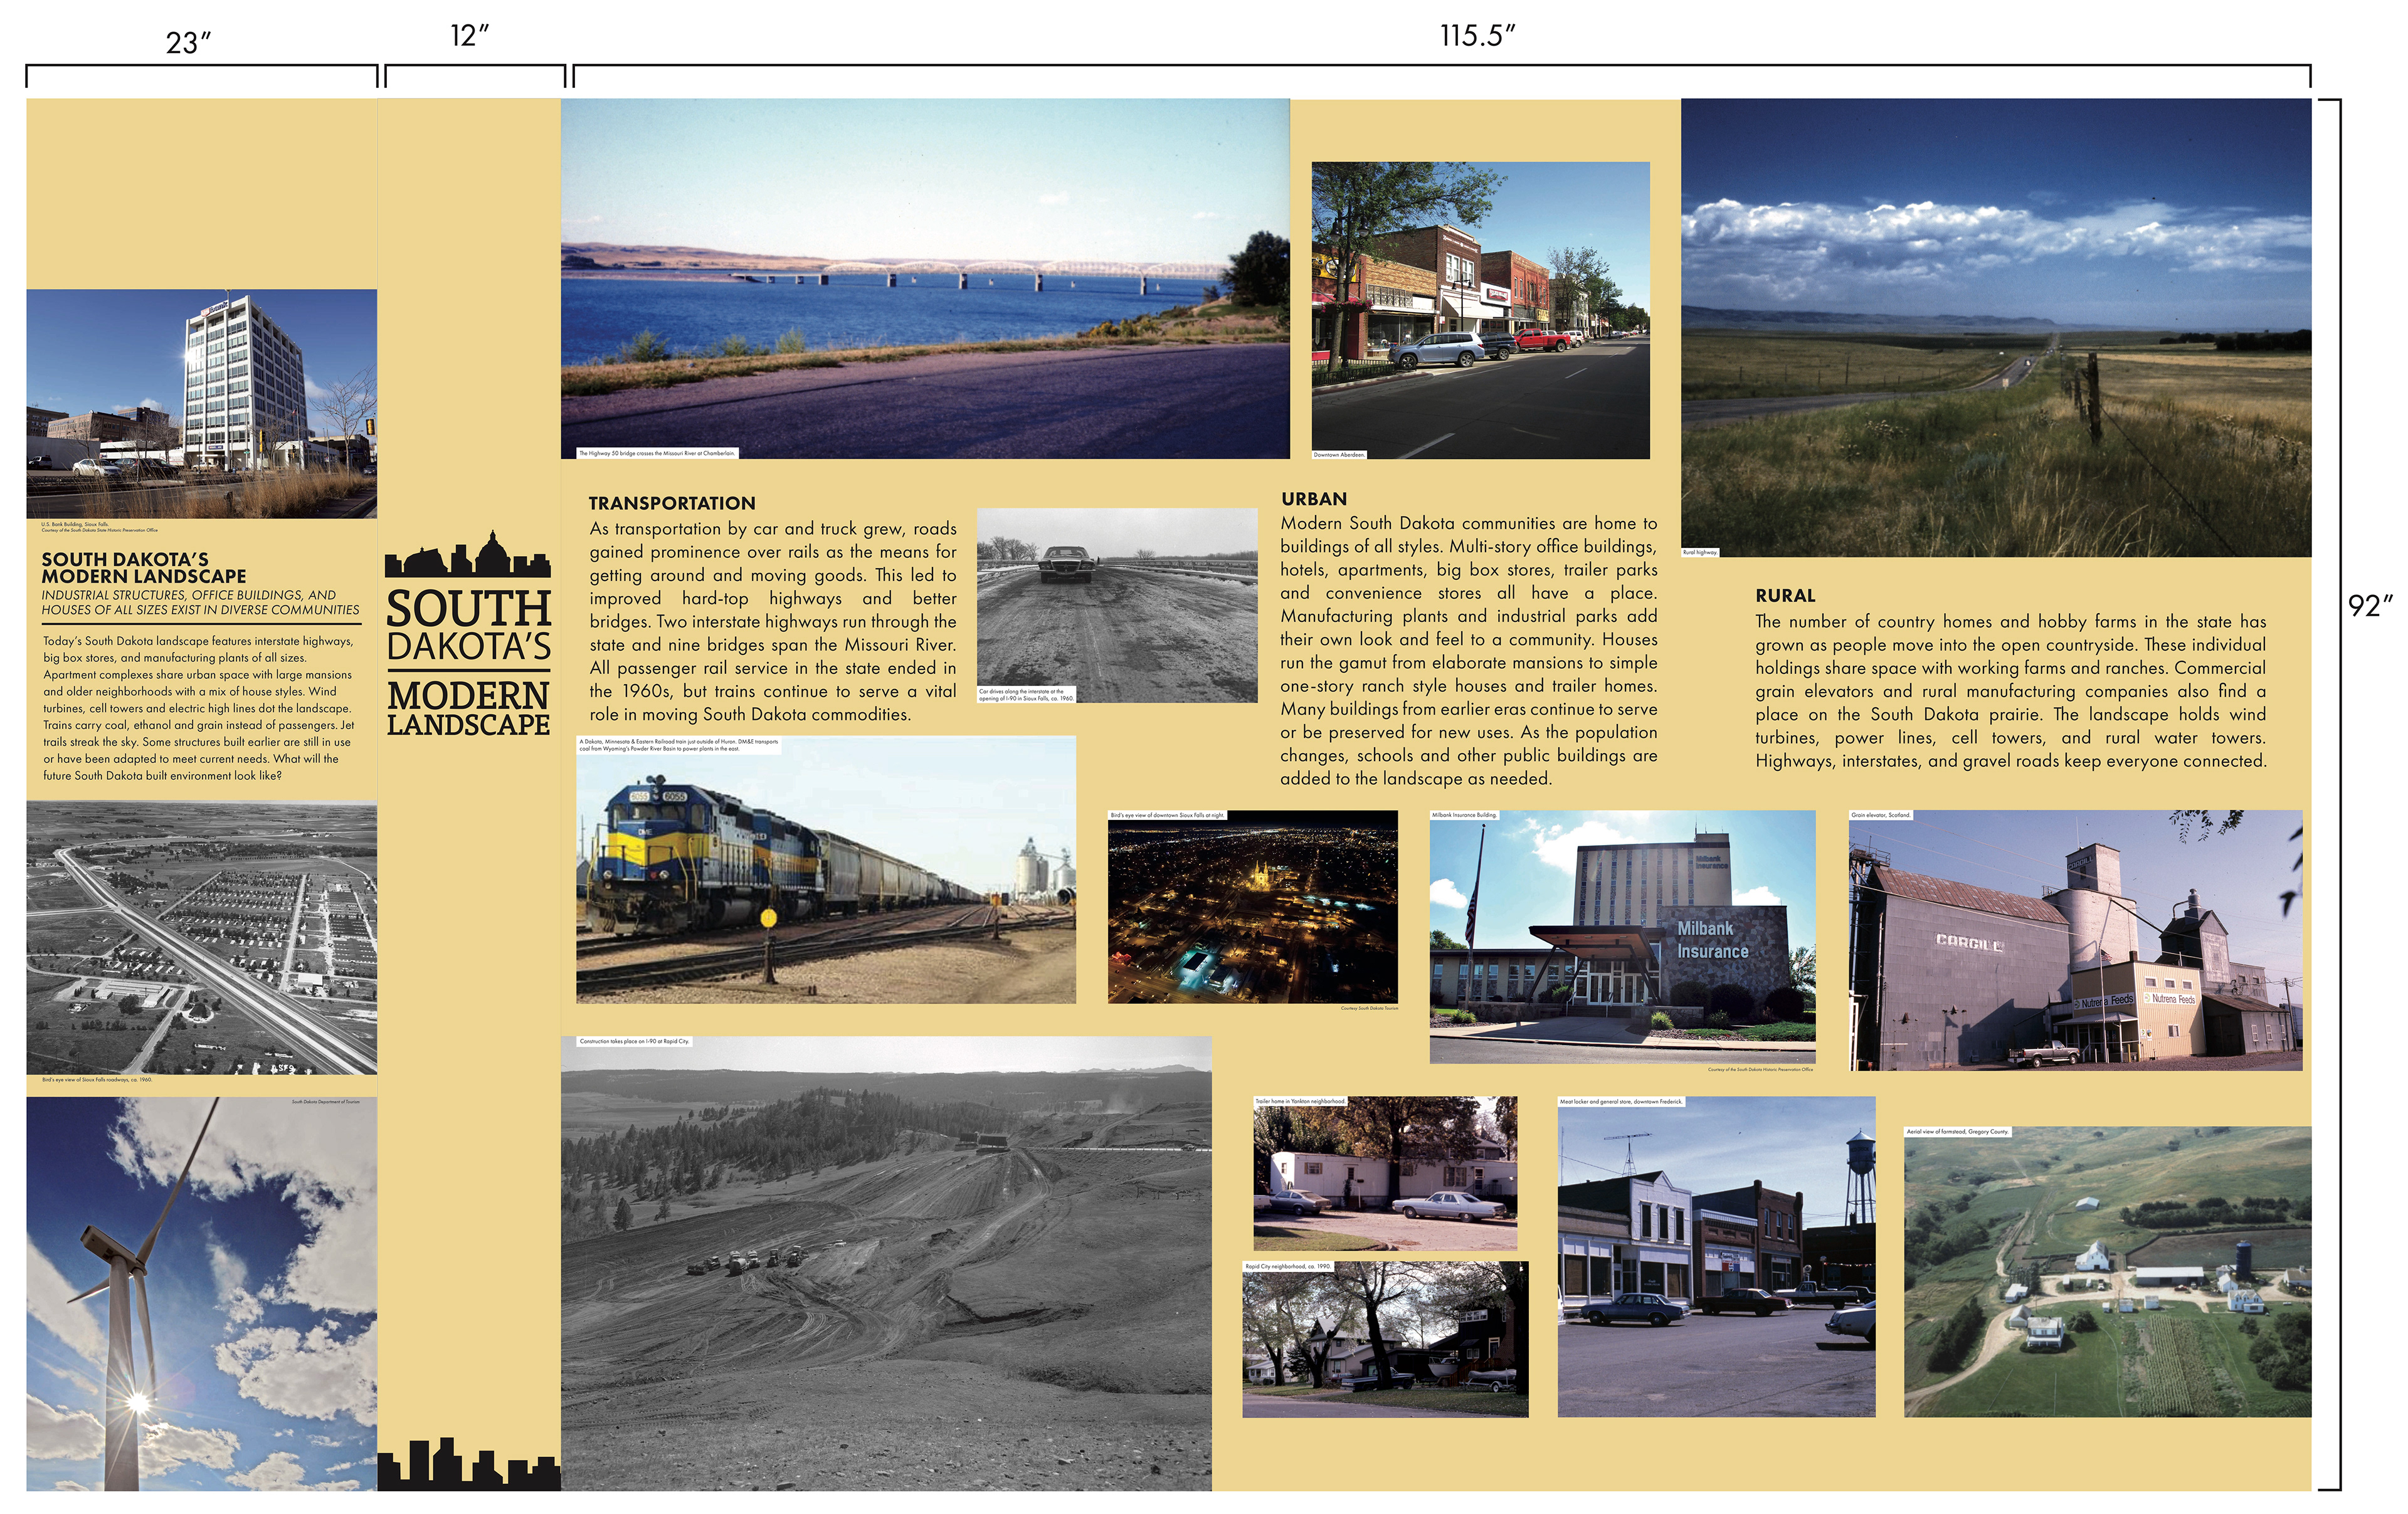This screenshot has width=2408, height=1514.
Task: Click the "Downtown Aberdeen." caption
Action: click(x=1339, y=454)
